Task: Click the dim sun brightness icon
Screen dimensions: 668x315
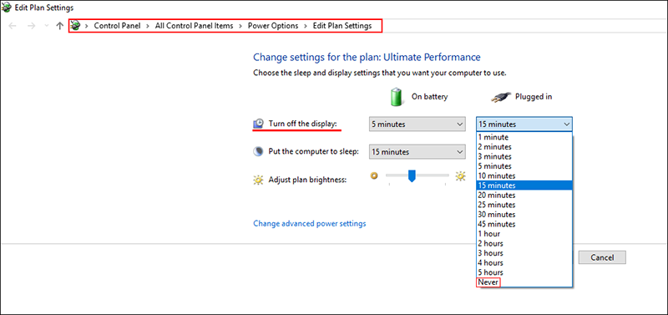Action: click(374, 175)
